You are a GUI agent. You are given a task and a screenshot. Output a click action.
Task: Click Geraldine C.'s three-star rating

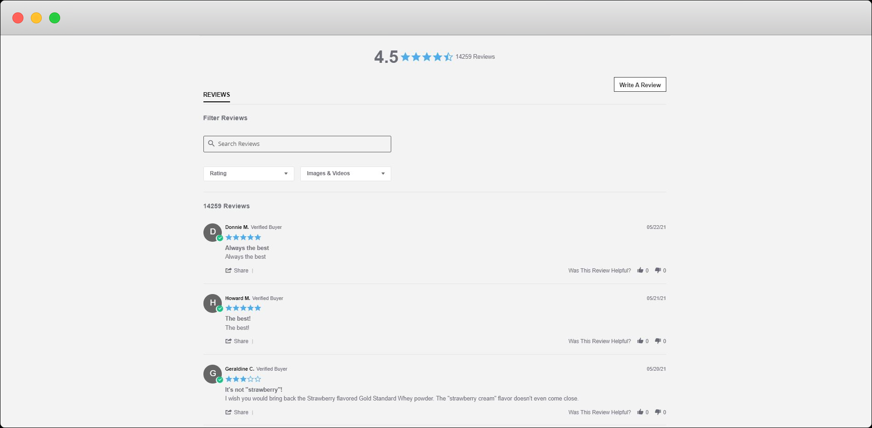pyautogui.click(x=243, y=379)
